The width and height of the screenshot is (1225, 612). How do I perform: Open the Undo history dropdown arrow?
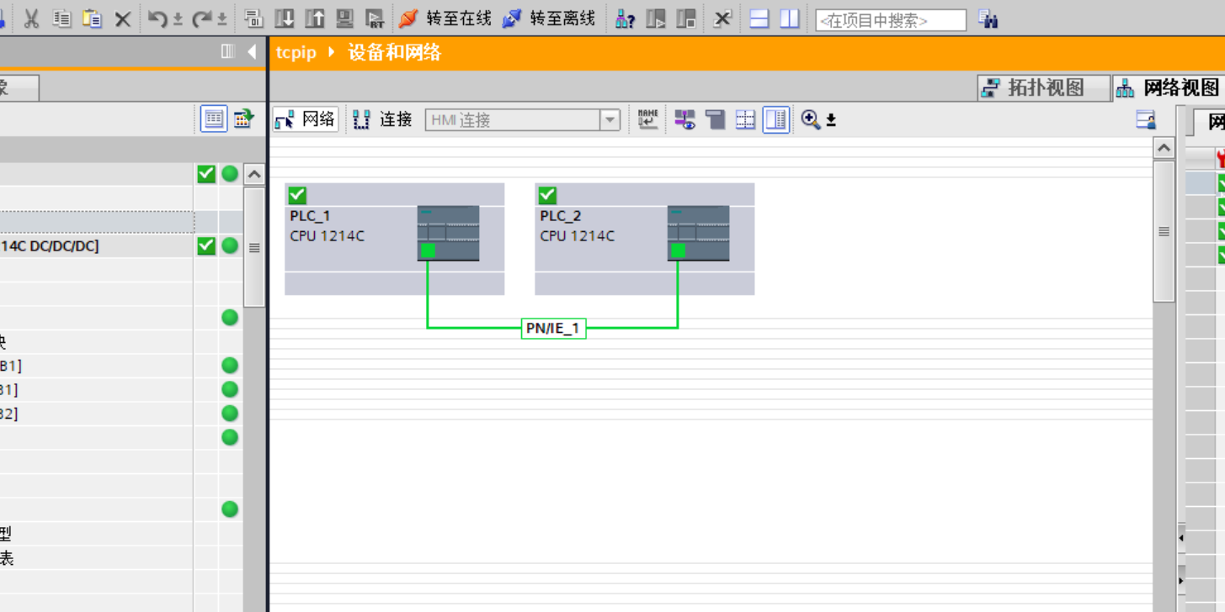(178, 19)
